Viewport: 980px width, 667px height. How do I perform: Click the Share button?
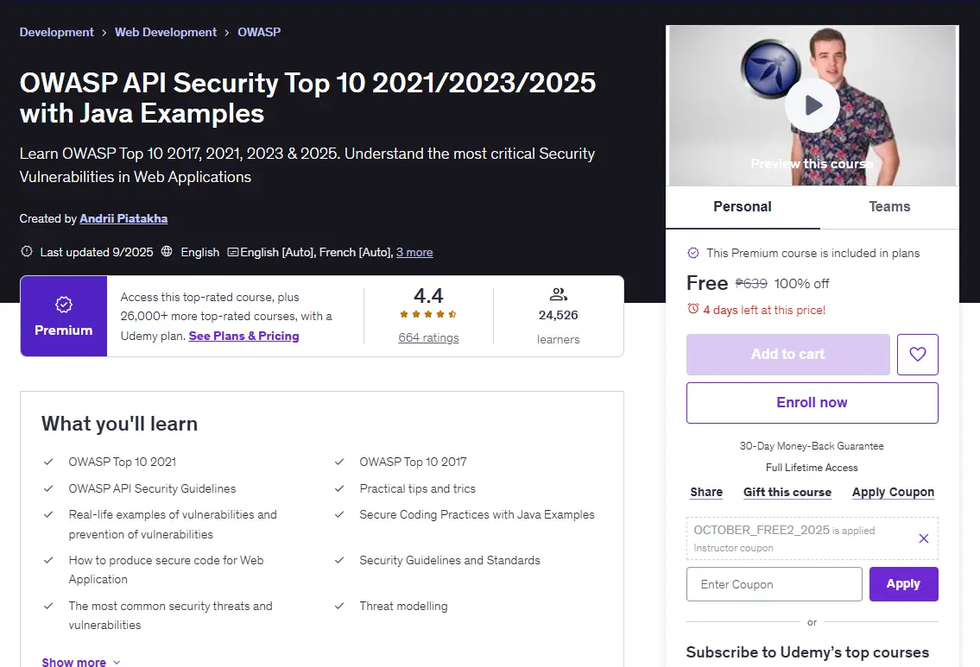click(706, 492)
